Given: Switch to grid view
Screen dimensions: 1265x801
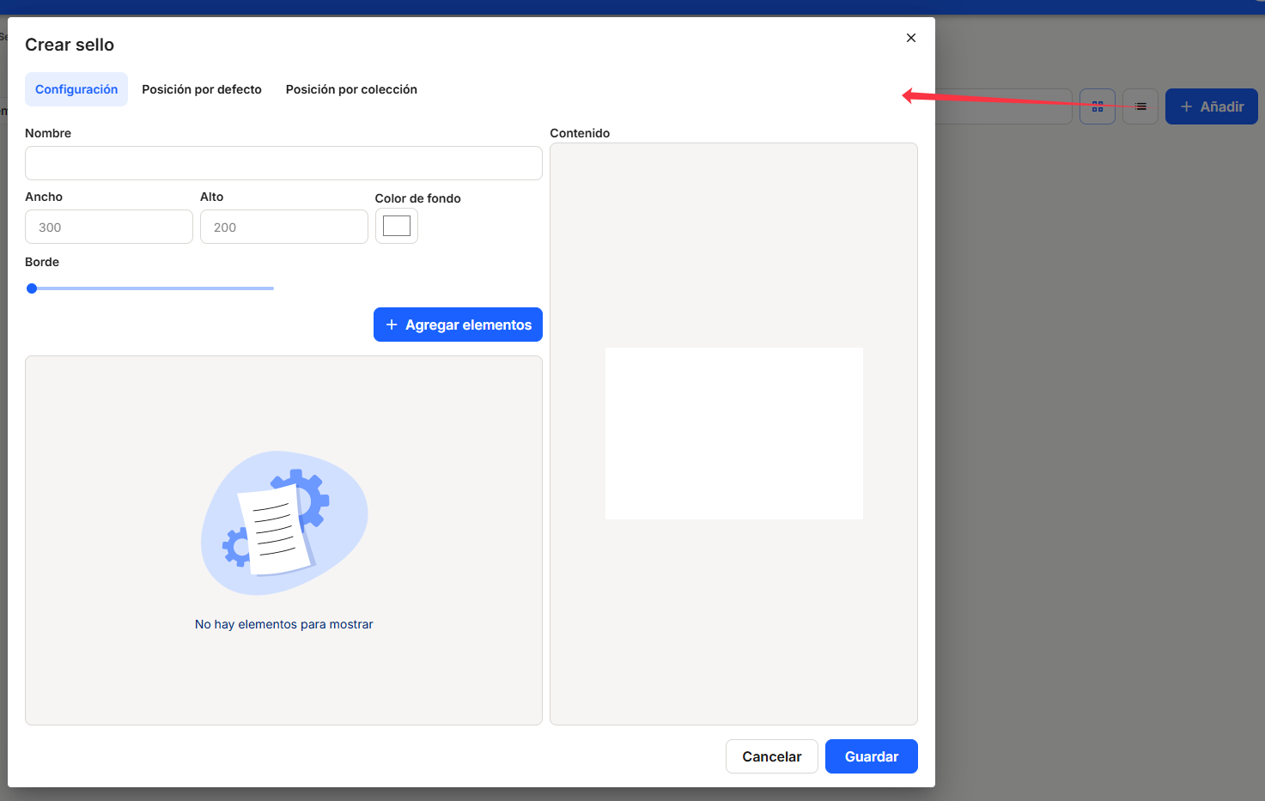Looking at the screenshot, I should (1097, 106).
